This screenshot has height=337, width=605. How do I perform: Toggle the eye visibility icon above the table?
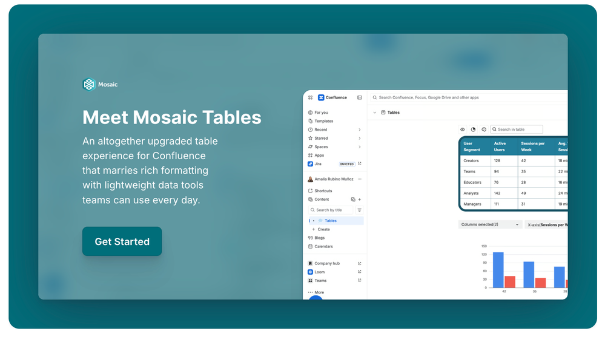pos(462,129)
